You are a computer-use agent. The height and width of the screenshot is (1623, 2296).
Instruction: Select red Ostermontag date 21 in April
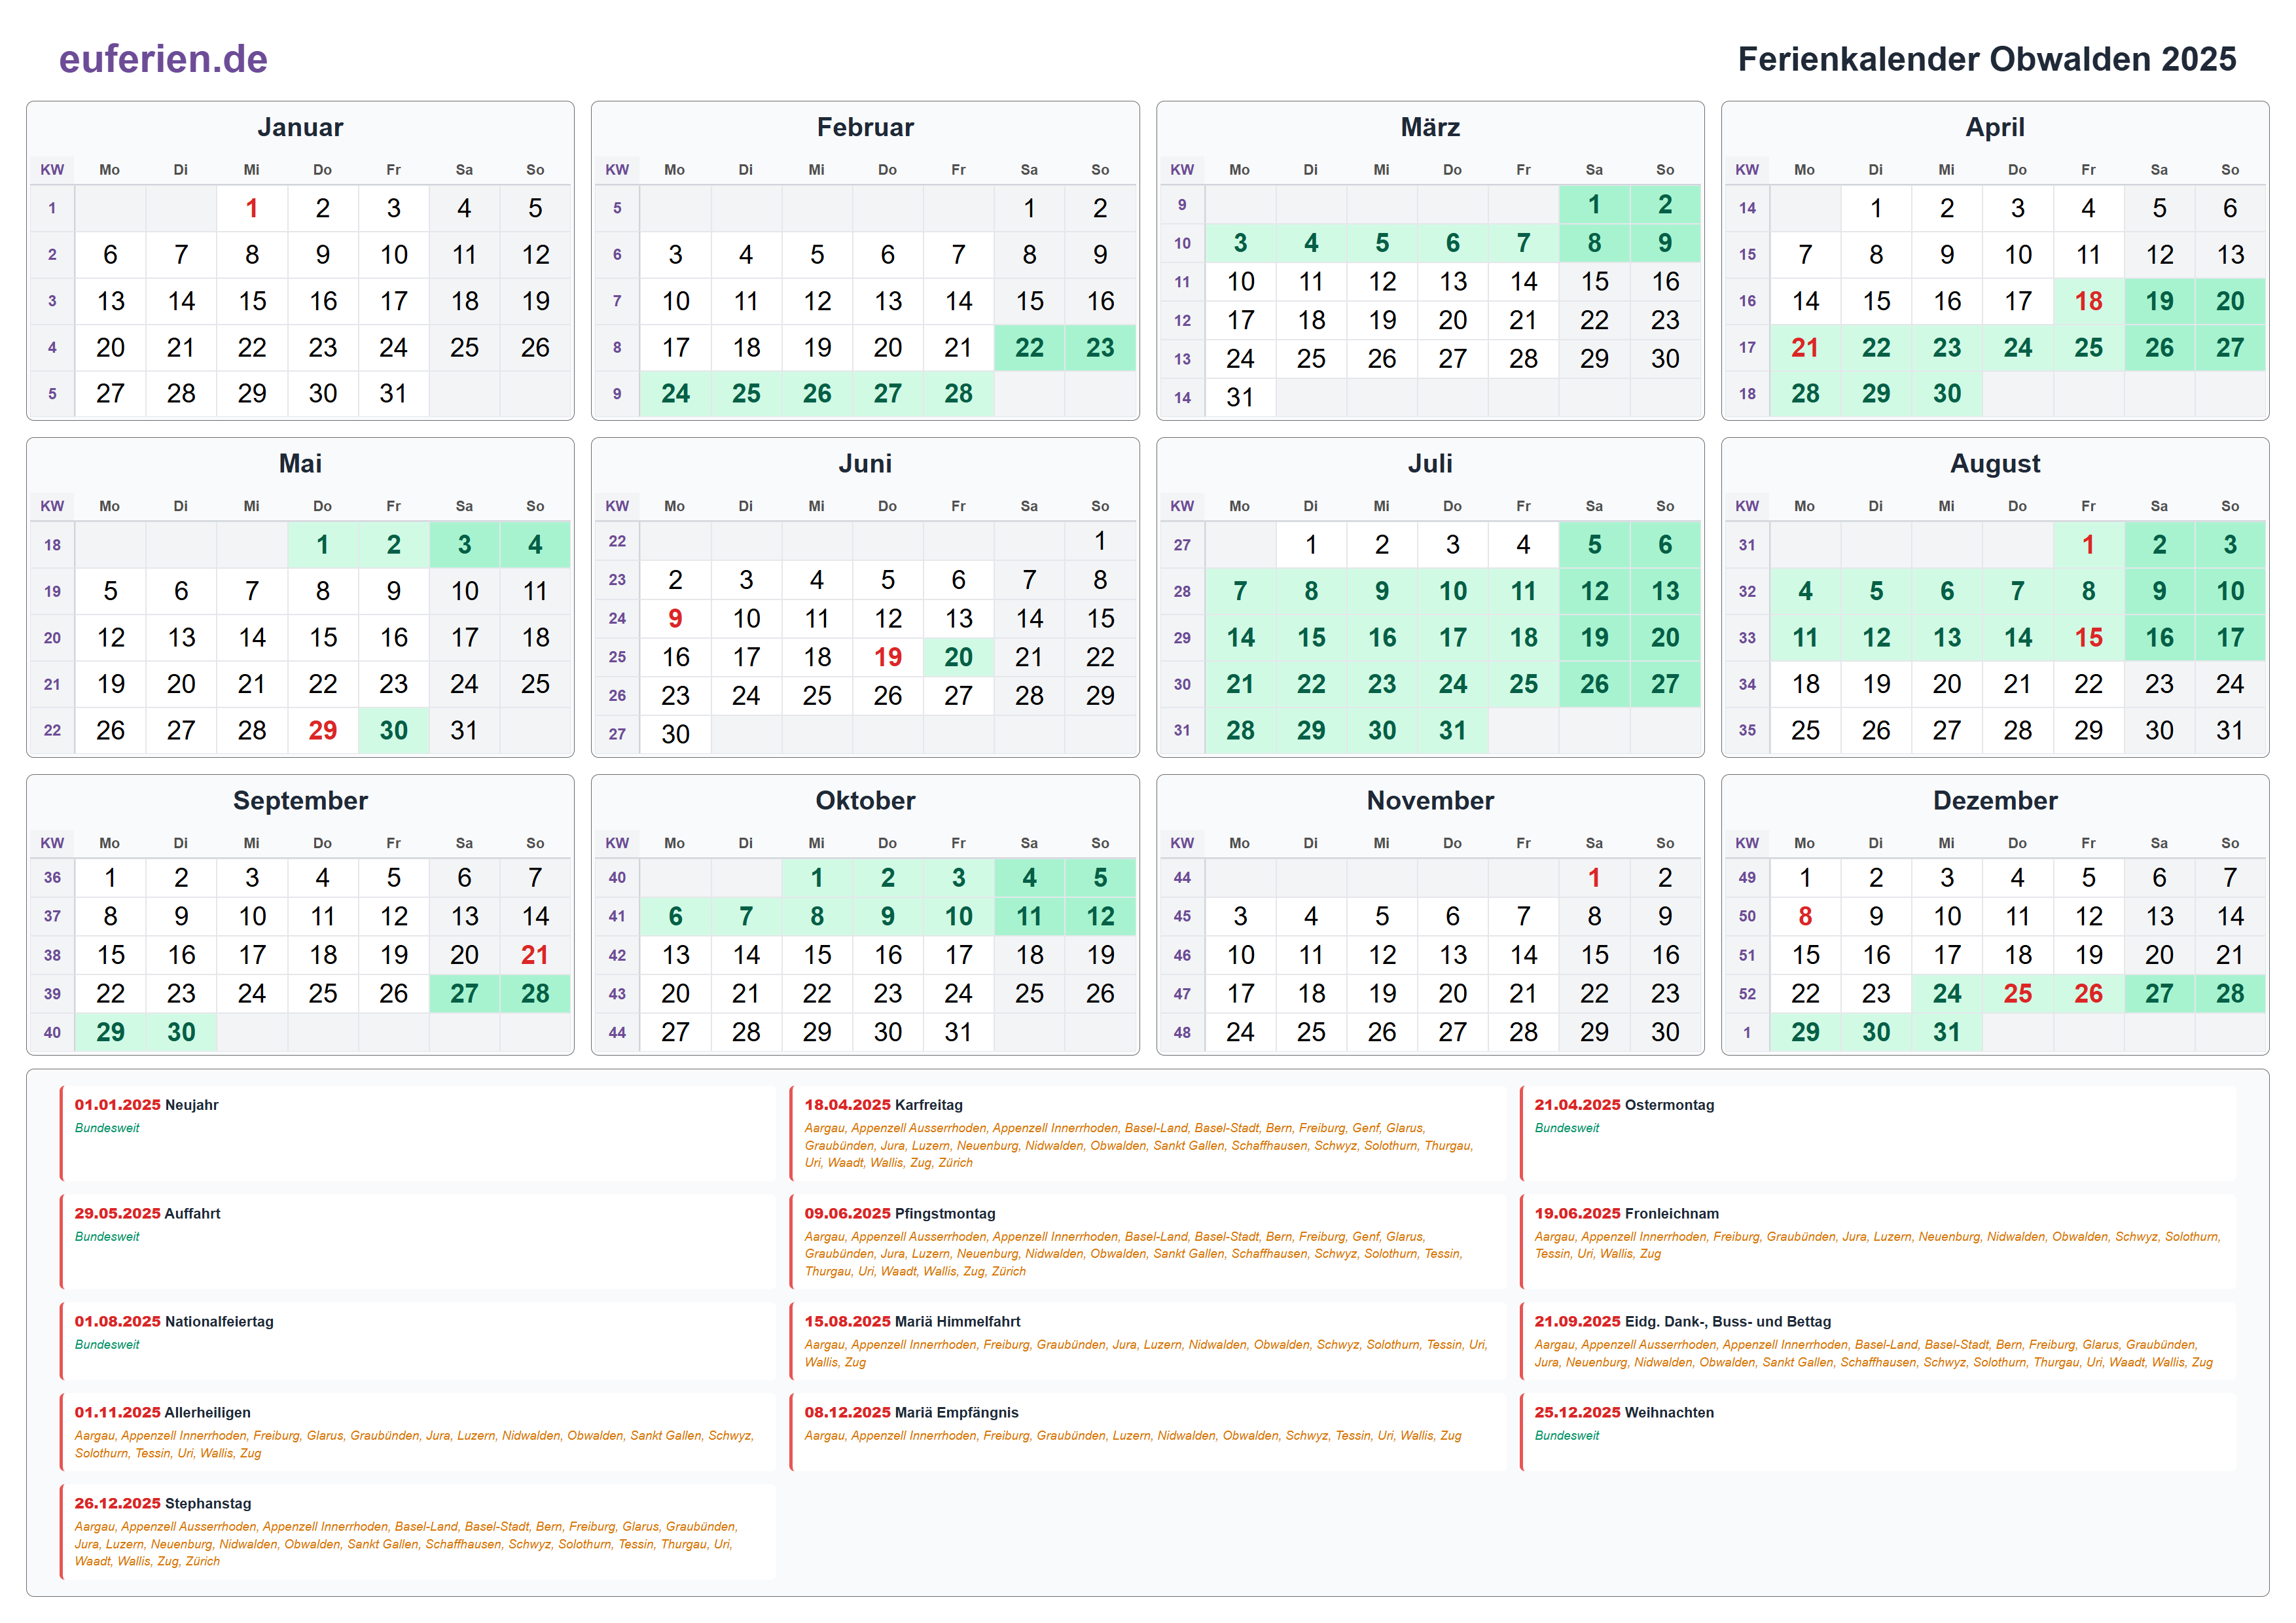[x=1805, y=347]
